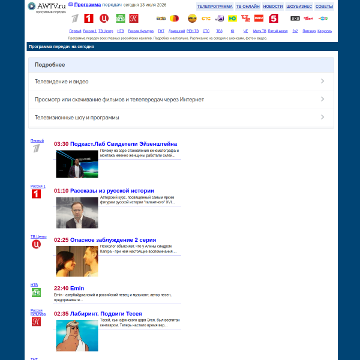
Task: Select the ТНТ channel logo
Action: pyautogui.click(x=161, y=19)
